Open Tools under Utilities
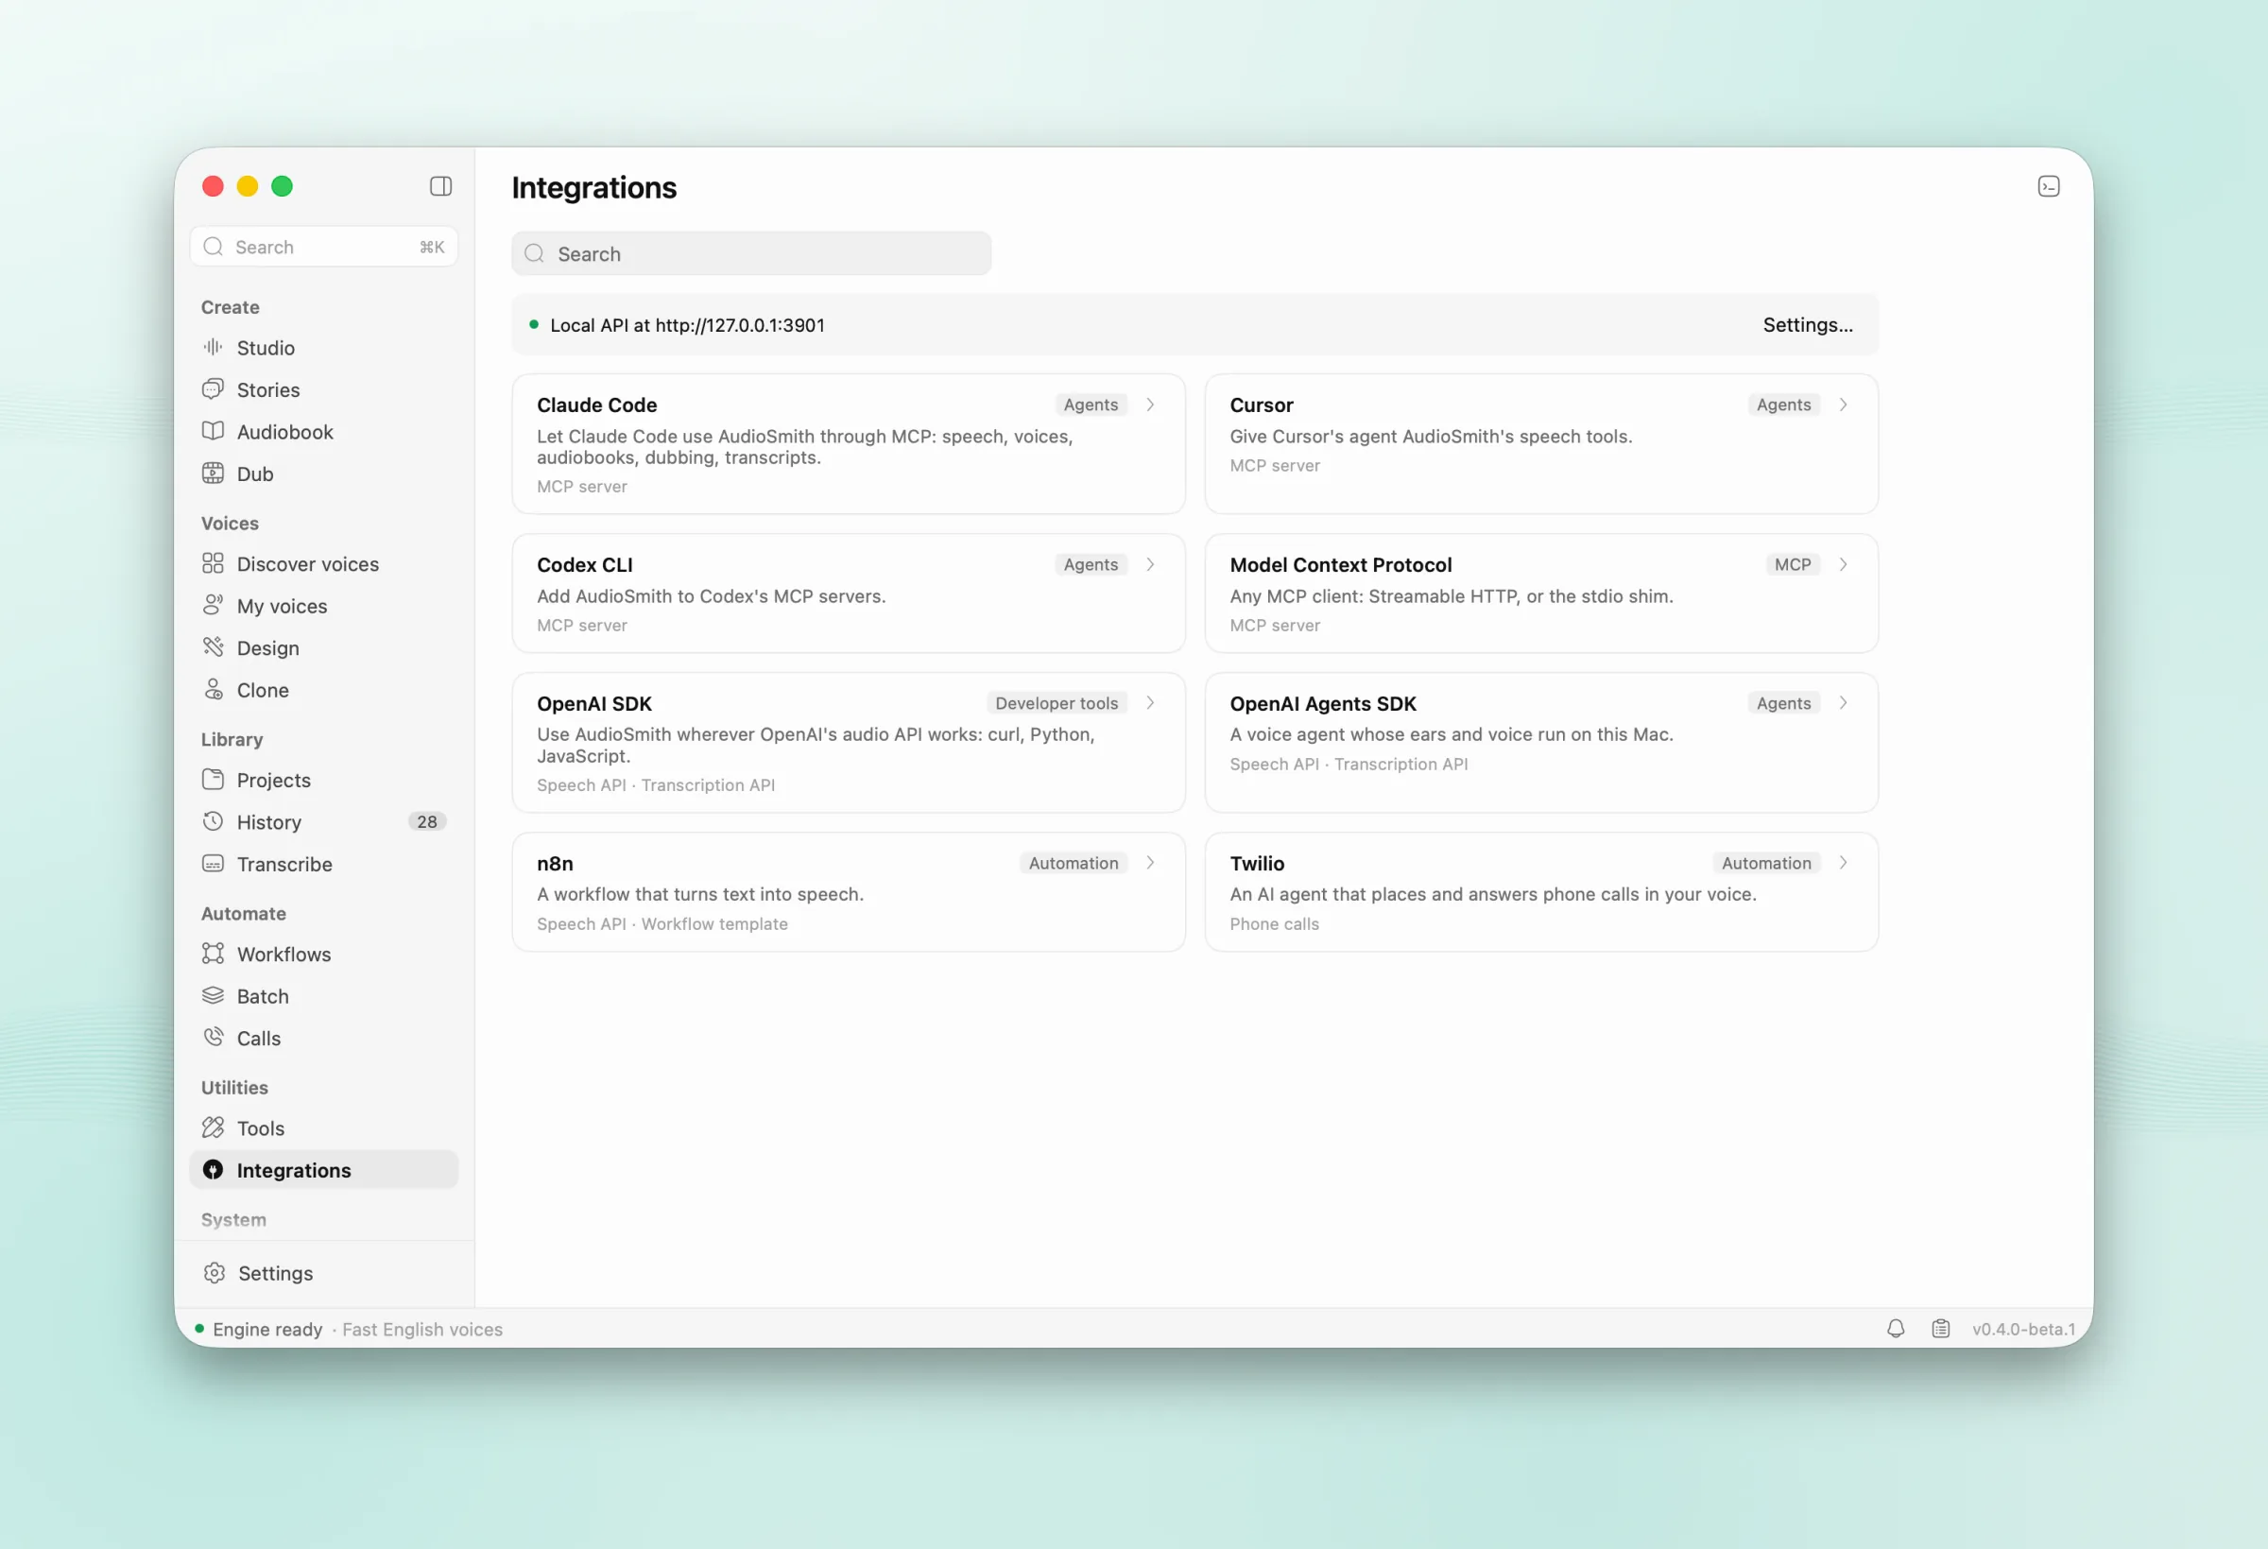 pyautogui.click(x=324, y=1127)
